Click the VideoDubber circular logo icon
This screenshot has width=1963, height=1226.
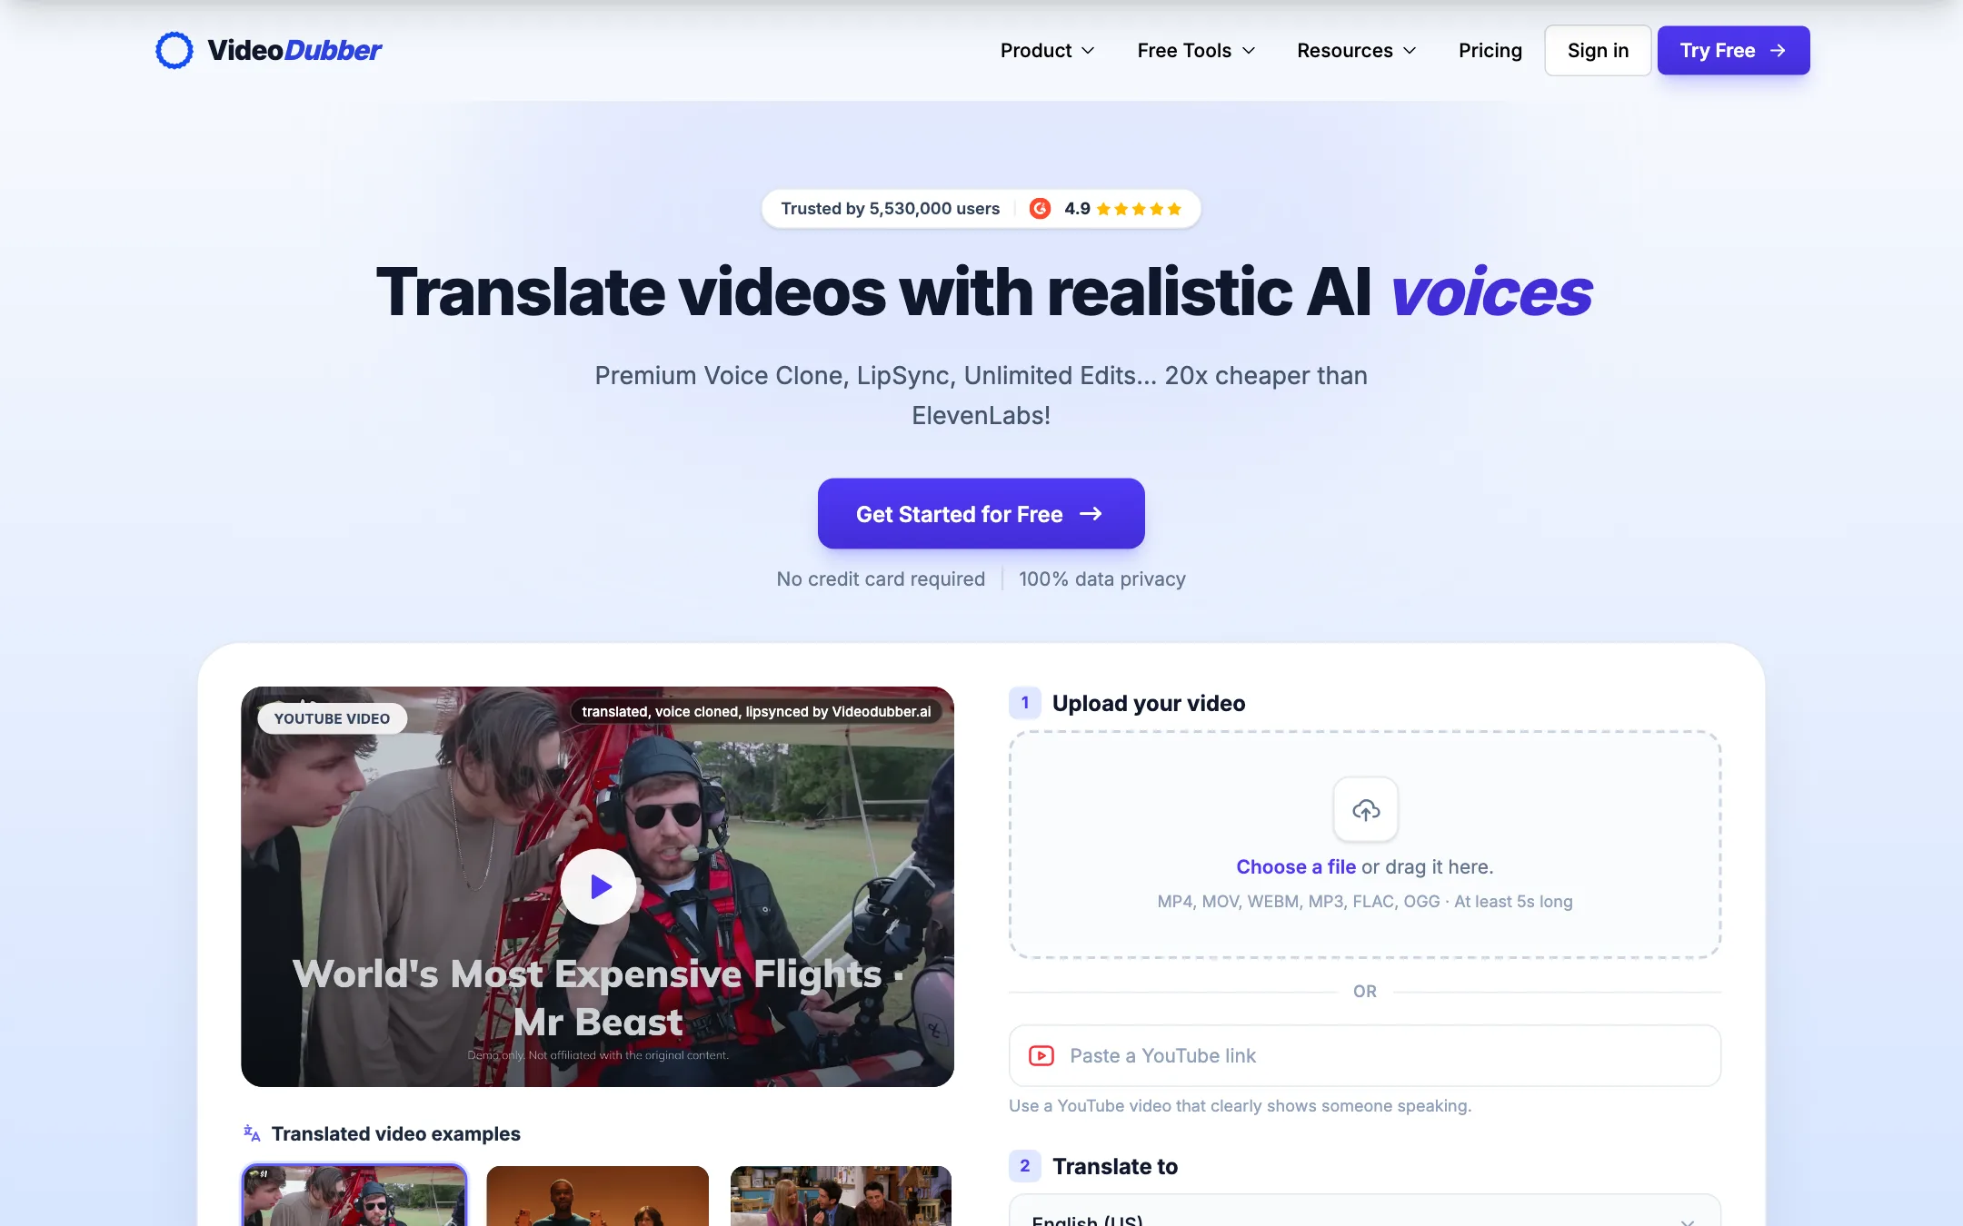[x=174, y=50]
